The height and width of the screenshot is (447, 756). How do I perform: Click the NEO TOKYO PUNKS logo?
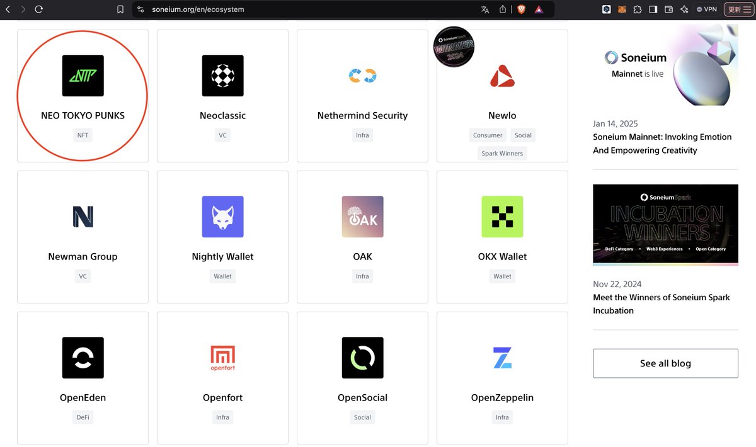point(83,76)
